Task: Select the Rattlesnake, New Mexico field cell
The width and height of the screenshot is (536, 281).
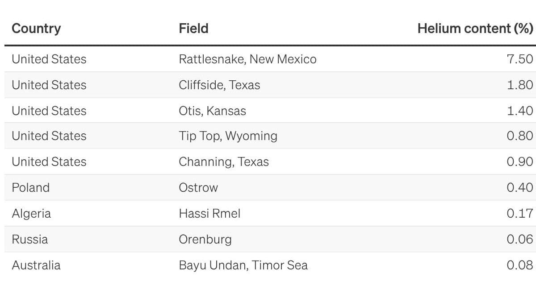Action: pos(247,59)
